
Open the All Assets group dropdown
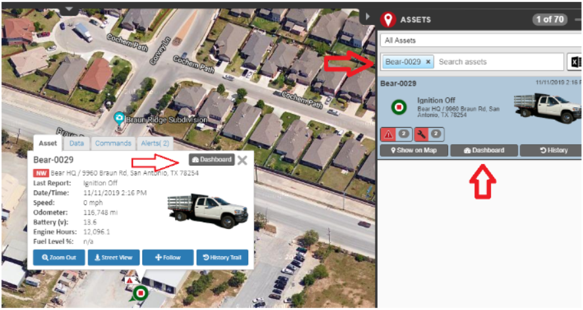tap(481, 41)
